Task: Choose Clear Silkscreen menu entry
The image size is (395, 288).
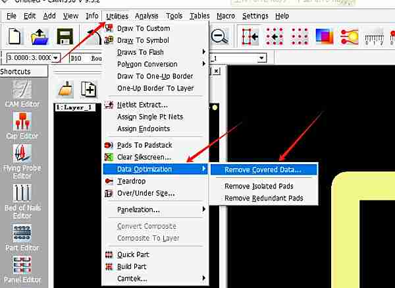Action: 155,157
